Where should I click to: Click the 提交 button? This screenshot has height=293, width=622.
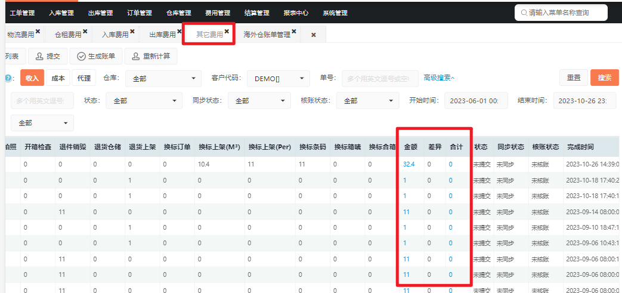coord(48,56)
